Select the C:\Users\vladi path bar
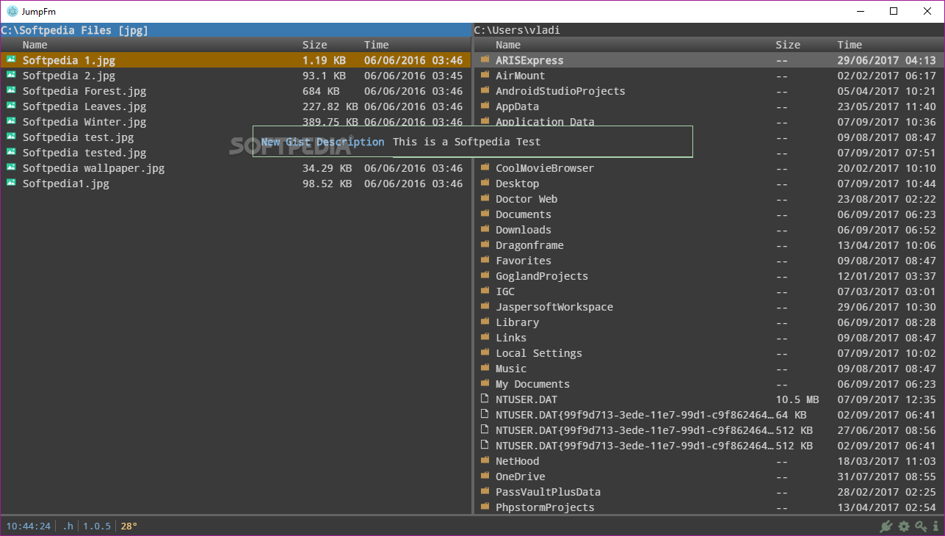The image size is (945, 536). 709,30
